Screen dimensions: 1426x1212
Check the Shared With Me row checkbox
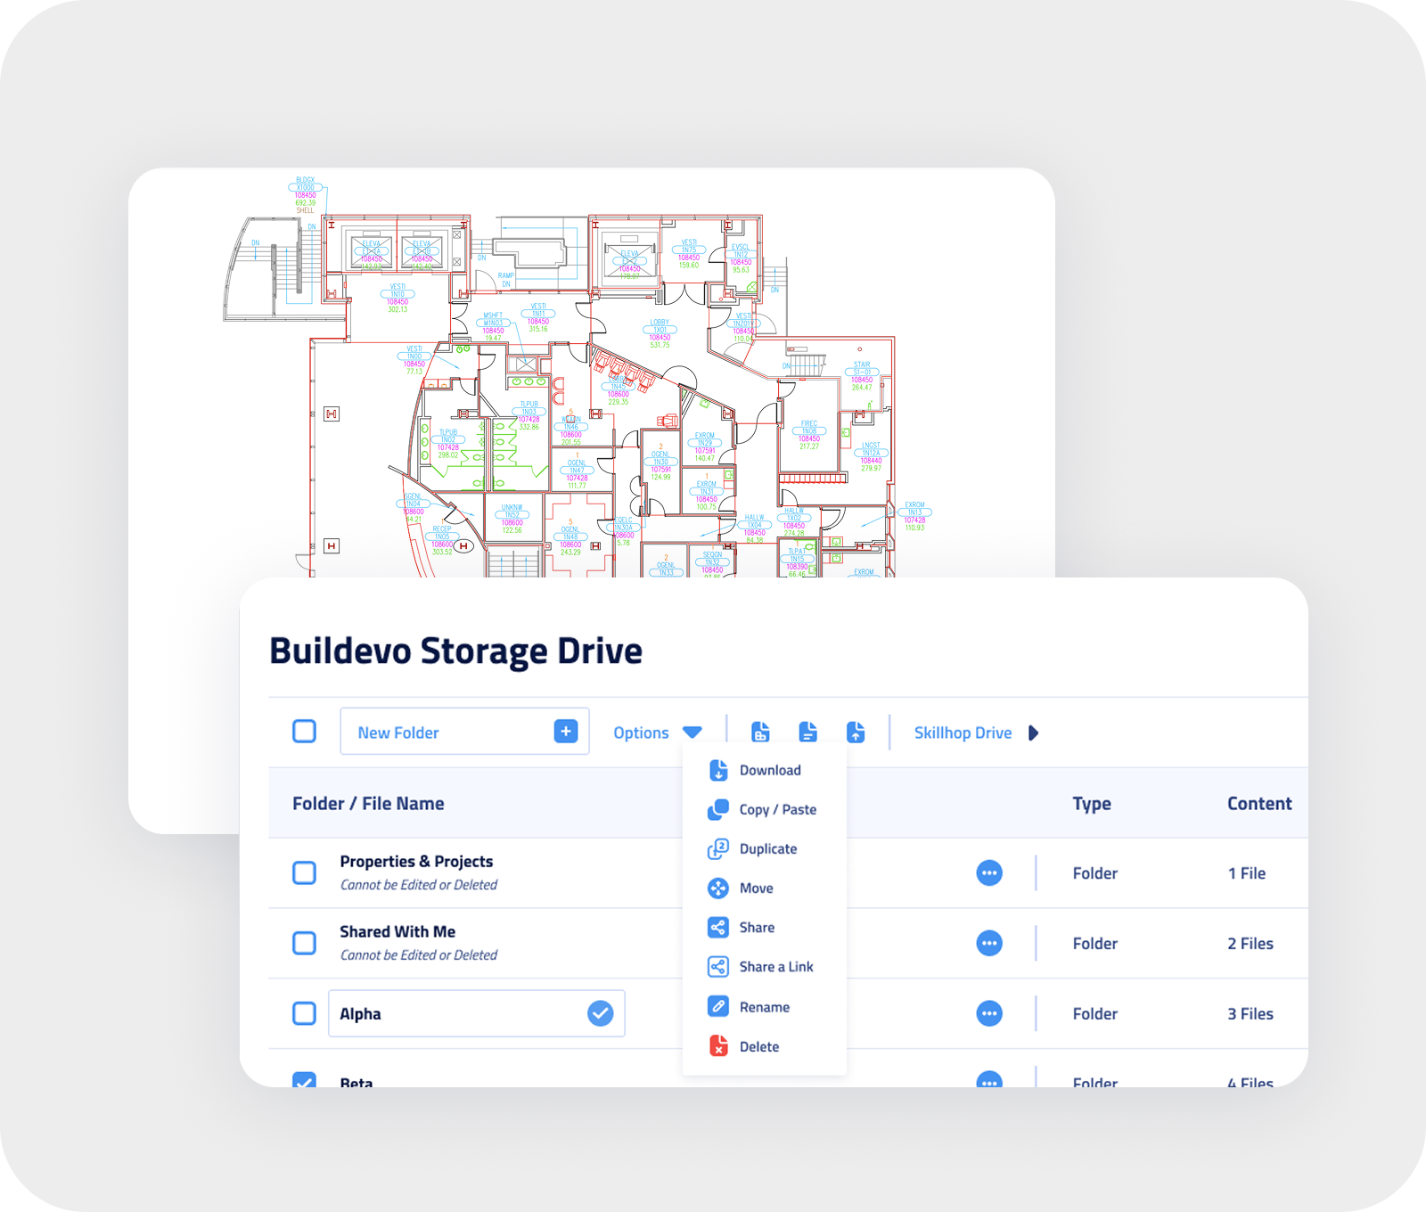click(305, 943)
